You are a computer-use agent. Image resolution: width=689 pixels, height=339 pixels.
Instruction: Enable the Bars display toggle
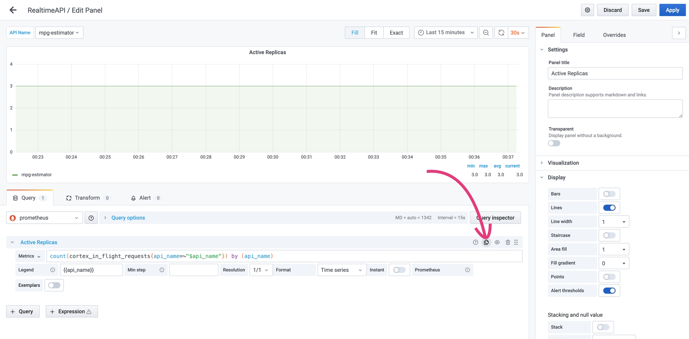[609, 194]
